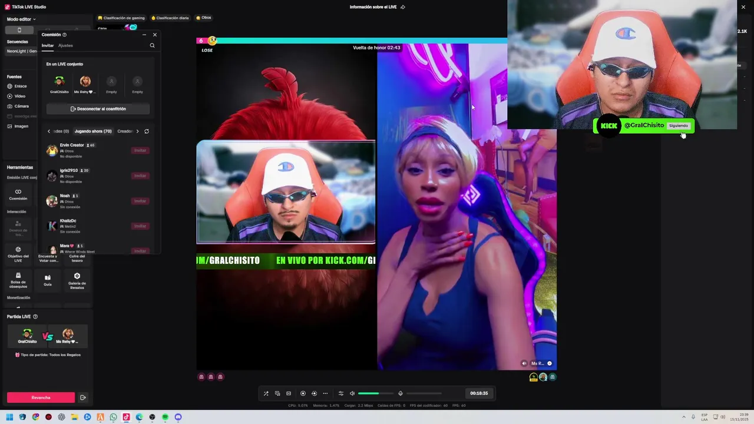Click Ervin Creator list entry name
The image size is (754, 424).
72,145
